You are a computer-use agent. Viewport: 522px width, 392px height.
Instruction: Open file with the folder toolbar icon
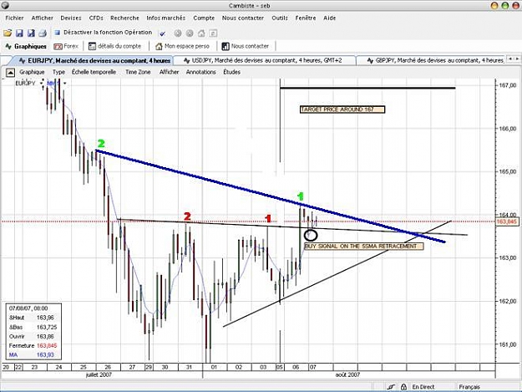coord(8,33)
